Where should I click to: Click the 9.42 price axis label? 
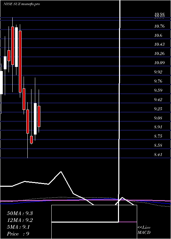158,100
